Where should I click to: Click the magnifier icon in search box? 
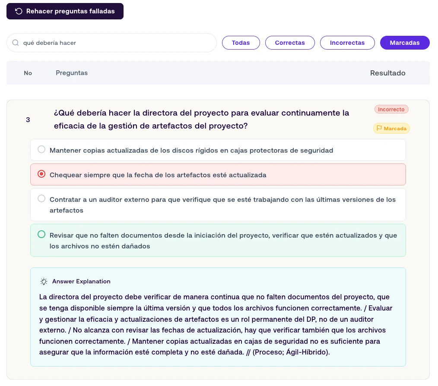16,43
